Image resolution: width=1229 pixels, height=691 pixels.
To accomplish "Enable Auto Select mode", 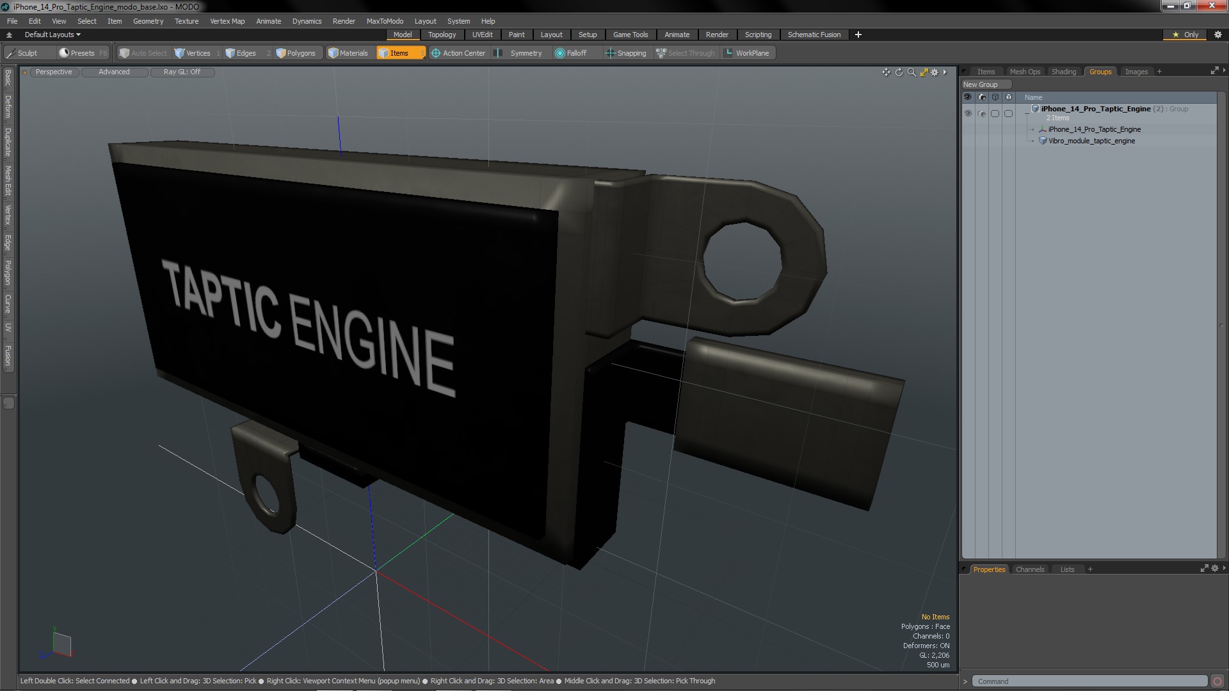I will pyautogui.click(x=143, y=53).
